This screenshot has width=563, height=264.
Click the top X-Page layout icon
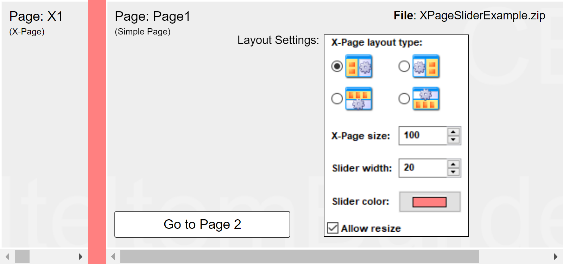[x=359, y=99]
